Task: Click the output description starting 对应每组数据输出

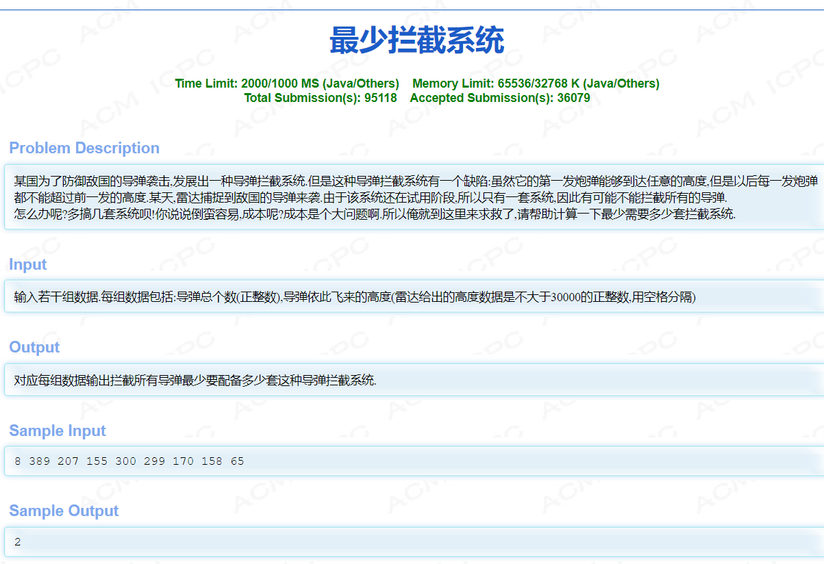Action: coord(195,381)
